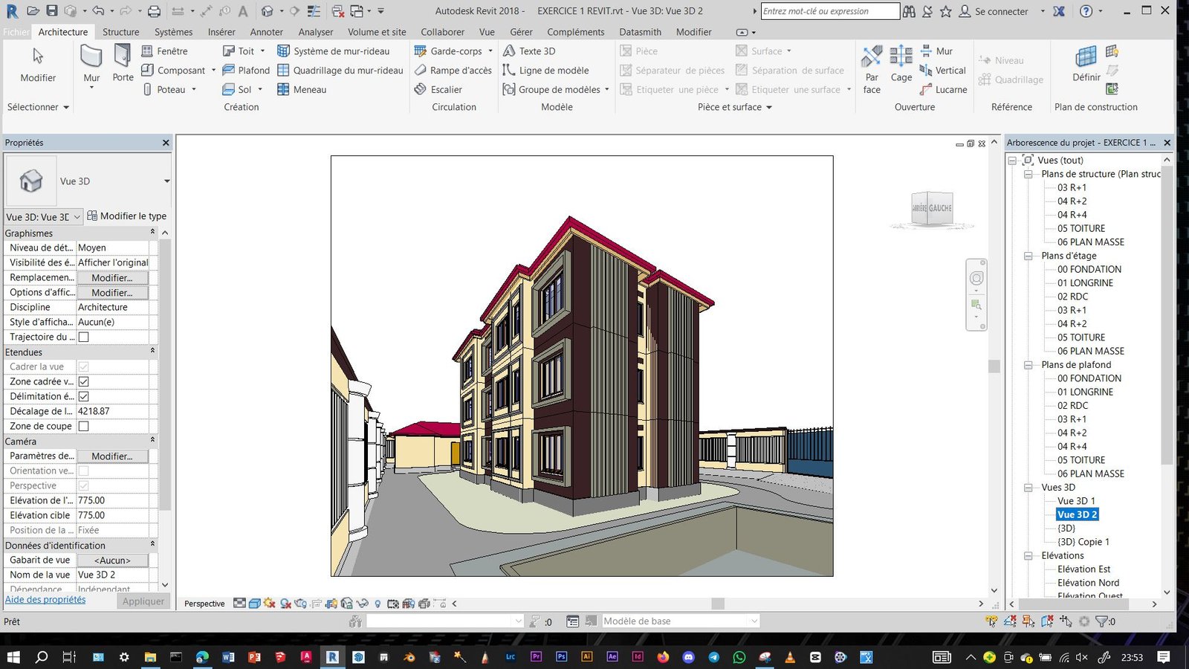Open the Gérer ribbon tab
The height and width of the screenshot is (669, 1189).
click(x=521, y=32)
